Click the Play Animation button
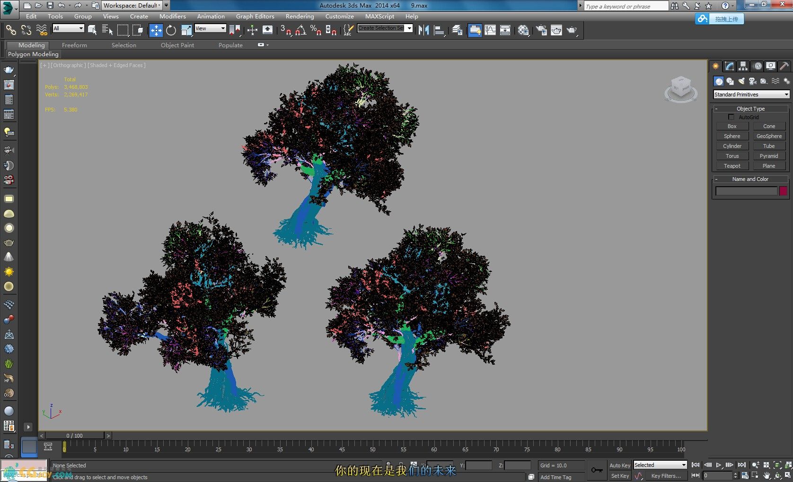The image size is (793, 482). [719, 465]
